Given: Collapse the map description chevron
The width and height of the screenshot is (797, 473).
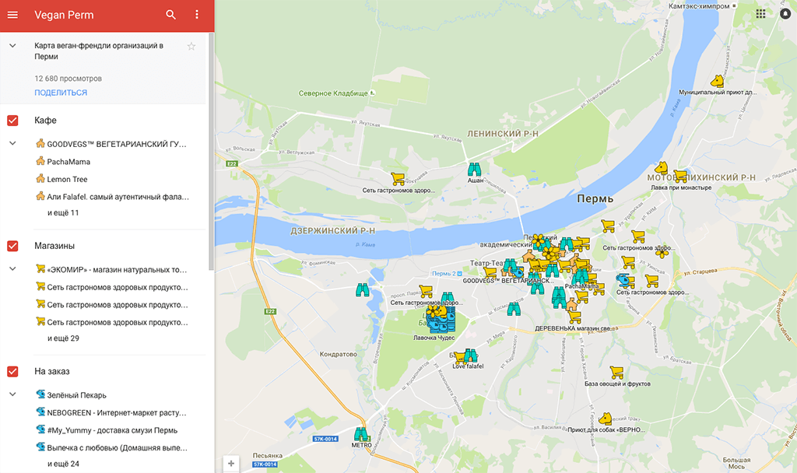Looking at the screenshot, I should tap(12, 47).
